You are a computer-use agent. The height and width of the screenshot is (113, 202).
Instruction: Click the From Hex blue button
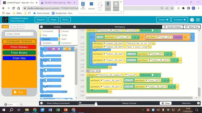coord(19,58)
